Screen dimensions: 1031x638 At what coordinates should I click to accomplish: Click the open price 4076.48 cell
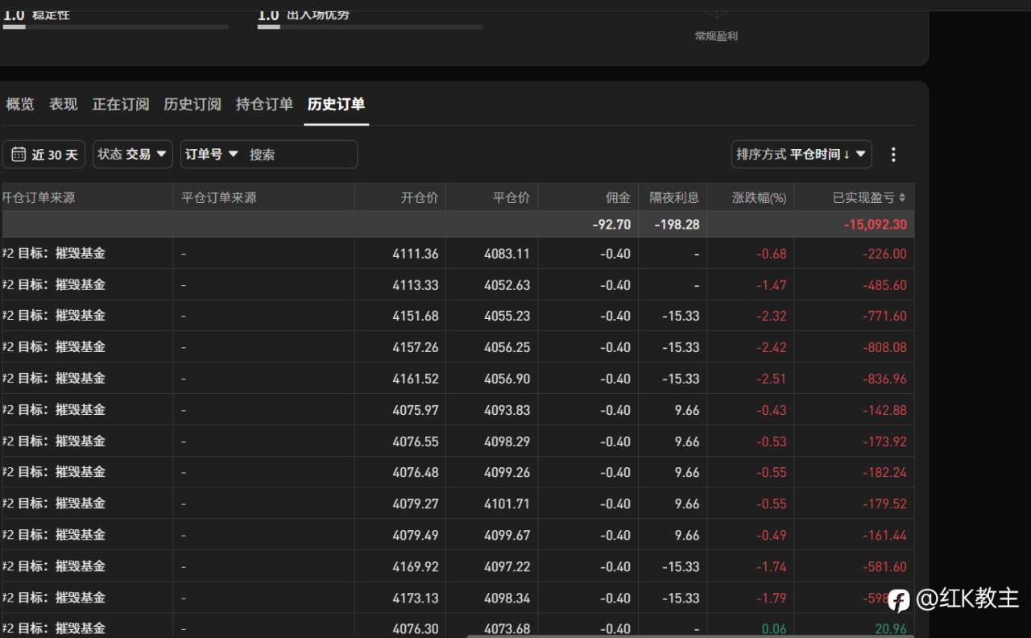[x=416, y=472]
